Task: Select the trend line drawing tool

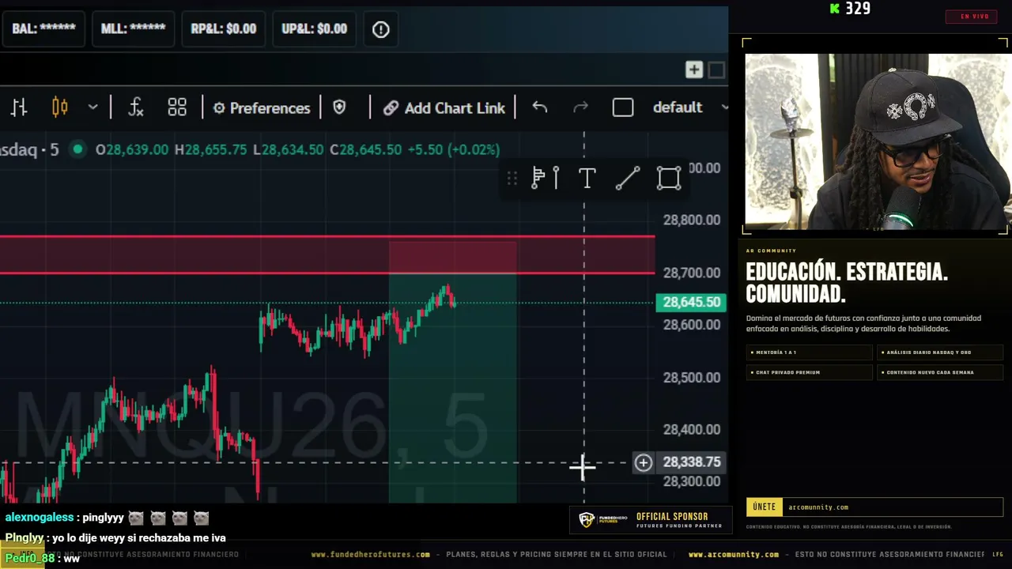Action: [628, 179]
